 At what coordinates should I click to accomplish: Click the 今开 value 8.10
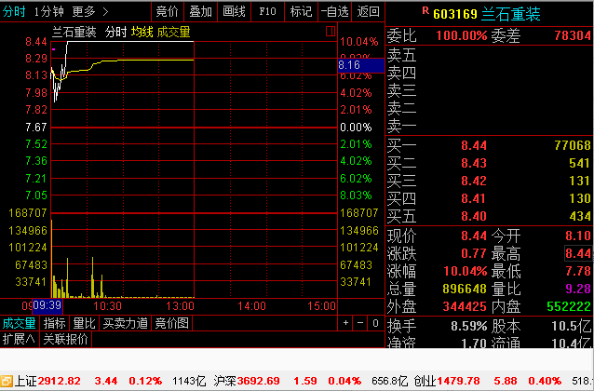click(x=578, y=236)
